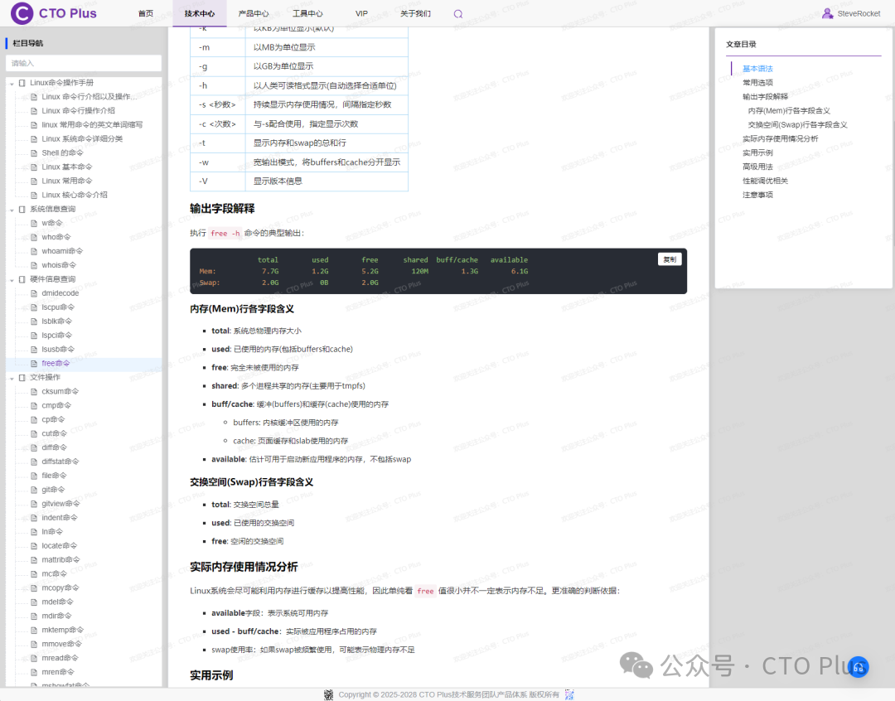Image resolution: width=895 pixels, height=701 pixels.
Task: Collapse the Linux命令操作手册 tree section
Action: point(12,82)
